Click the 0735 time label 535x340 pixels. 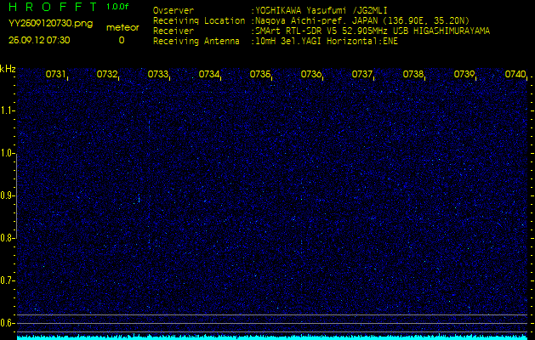point(260,75)
